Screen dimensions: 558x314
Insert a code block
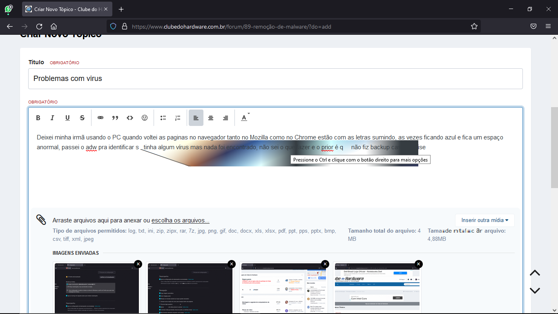130,118
